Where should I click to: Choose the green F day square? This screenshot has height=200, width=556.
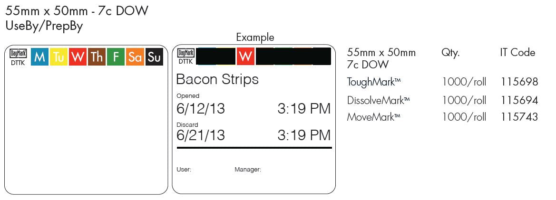click(x=116, y=57)
